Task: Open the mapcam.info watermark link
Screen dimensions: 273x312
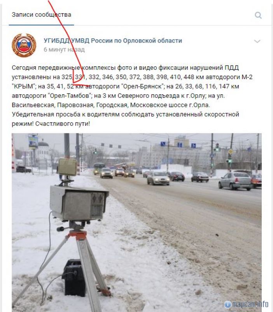Action: (x=246, y=304)
